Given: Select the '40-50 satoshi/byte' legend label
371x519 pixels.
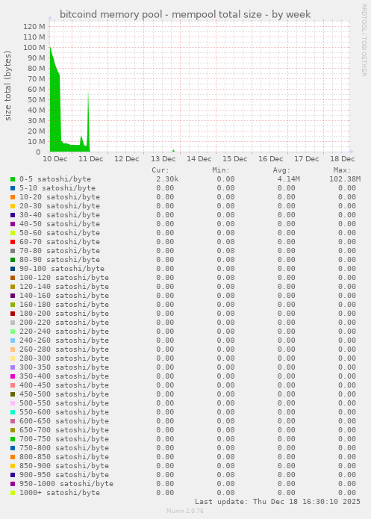Looking at the screenshot, I should pos(60,224).
